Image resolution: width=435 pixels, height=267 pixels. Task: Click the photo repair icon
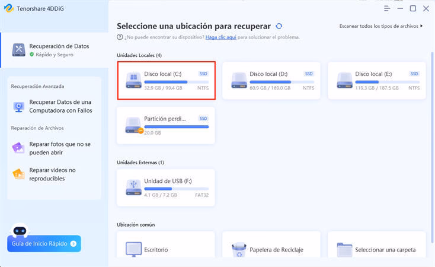pyautogui.click(x=18, y=148)
